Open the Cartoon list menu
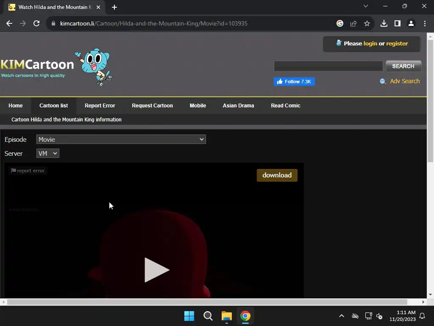The image size is (434, 326). coord(54,106)
